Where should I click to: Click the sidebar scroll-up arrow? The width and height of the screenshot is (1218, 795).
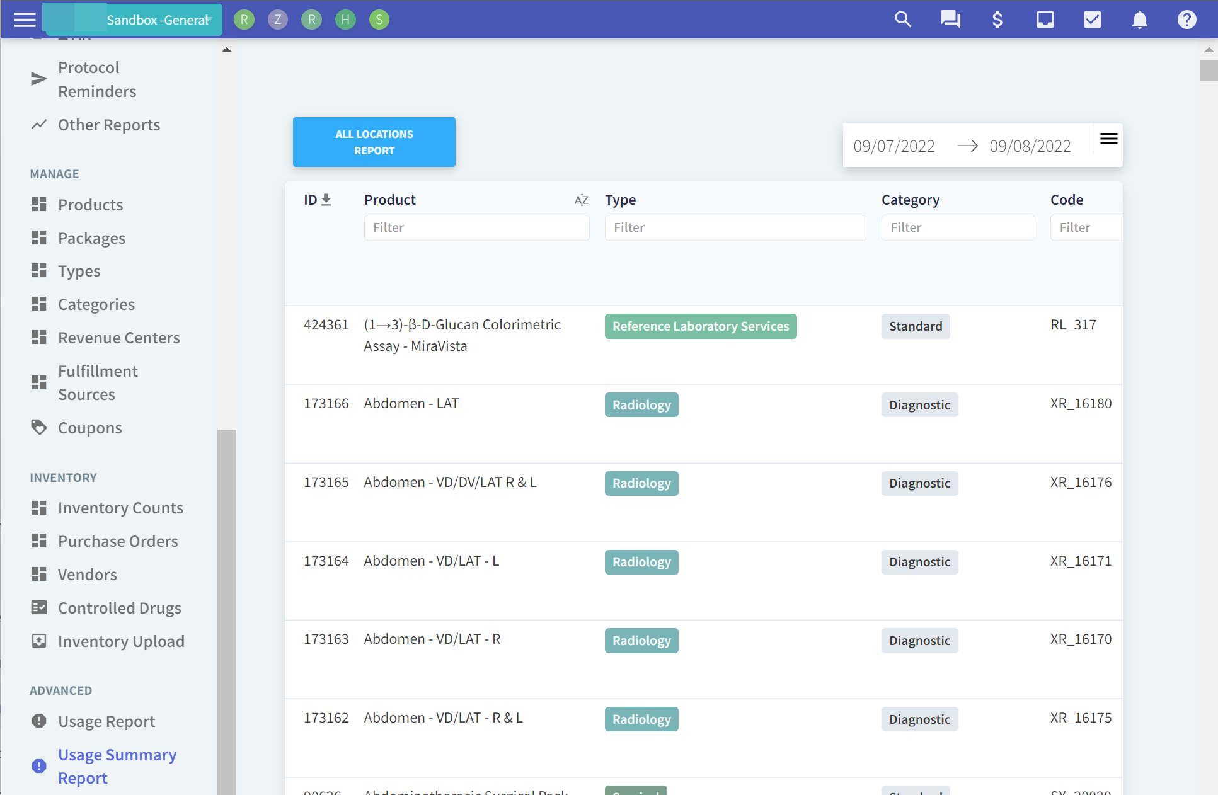pos(227,50)
